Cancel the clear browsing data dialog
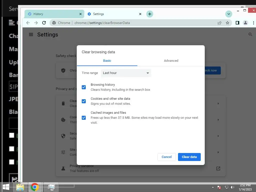The image size is (256, 192). [166, 157]
